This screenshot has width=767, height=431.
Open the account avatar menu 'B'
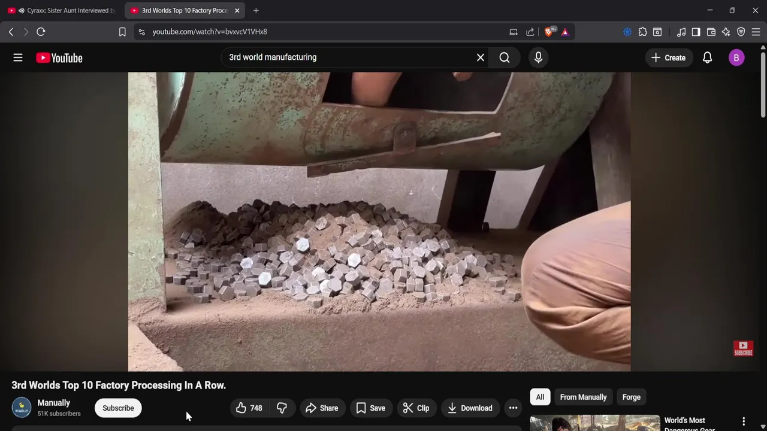(x=736, y=57)
